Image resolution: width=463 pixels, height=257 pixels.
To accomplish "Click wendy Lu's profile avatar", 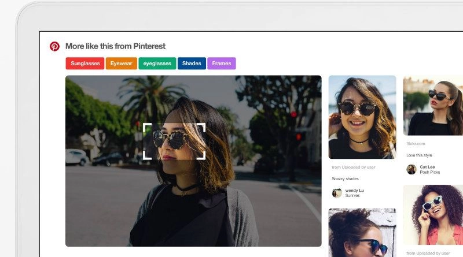I will click(337, 193).
